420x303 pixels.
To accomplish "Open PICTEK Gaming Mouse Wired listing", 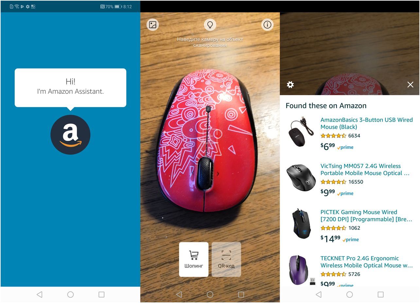I will [x=366, y=215].
